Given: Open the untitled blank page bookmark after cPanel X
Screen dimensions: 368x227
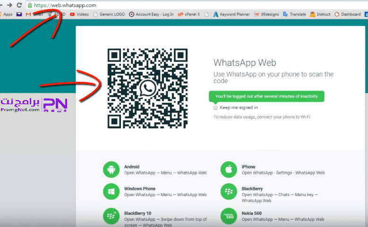Looking at the screenshot, I should 206,14.
